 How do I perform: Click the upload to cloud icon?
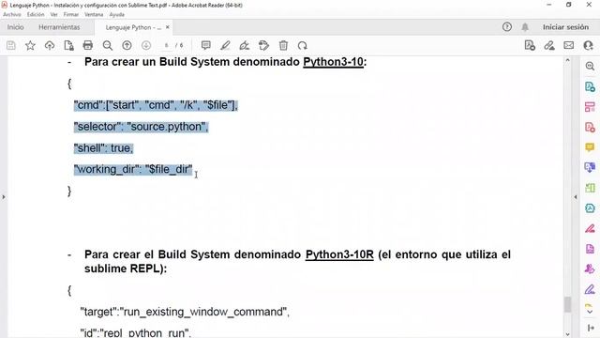pyautogui.click(x=50, y=46)
